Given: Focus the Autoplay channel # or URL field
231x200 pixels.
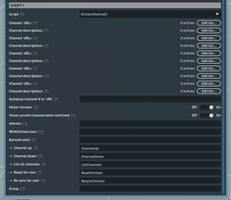Looking at the screenshot, I should [x=150, y=99].
